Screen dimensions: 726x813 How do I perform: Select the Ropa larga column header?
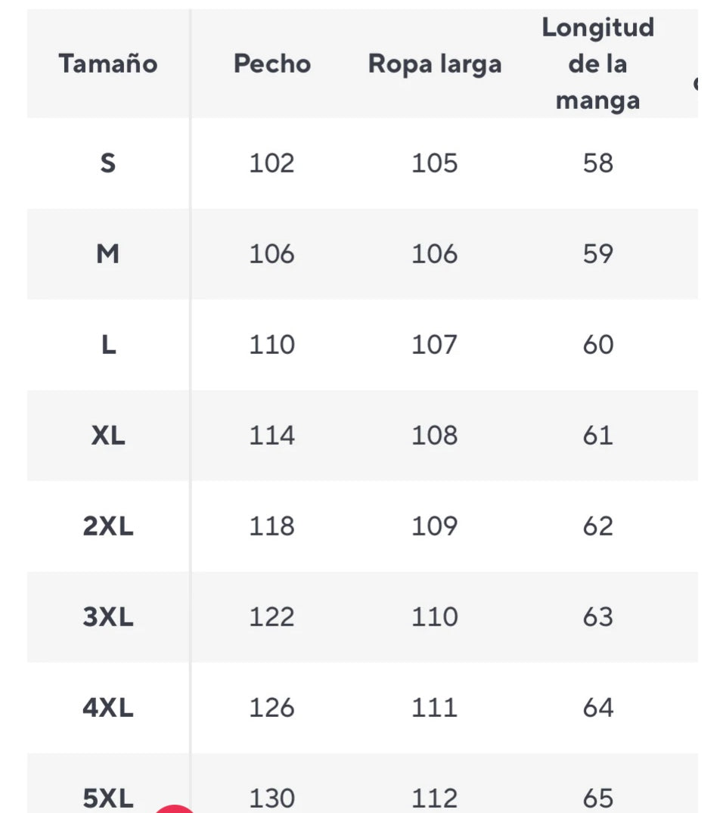[435, 64]
